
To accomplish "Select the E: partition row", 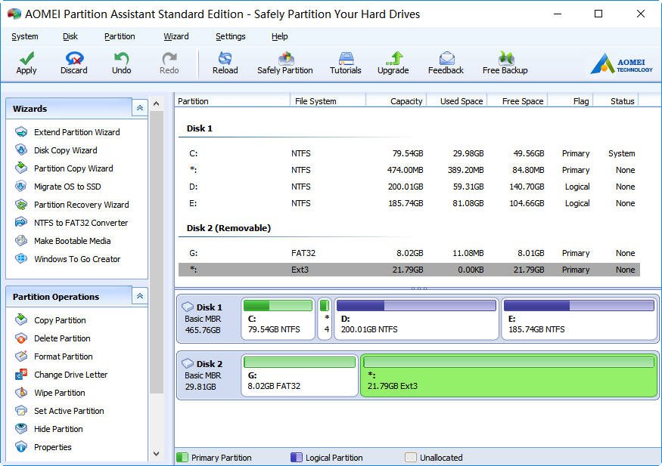I will 409,203.
